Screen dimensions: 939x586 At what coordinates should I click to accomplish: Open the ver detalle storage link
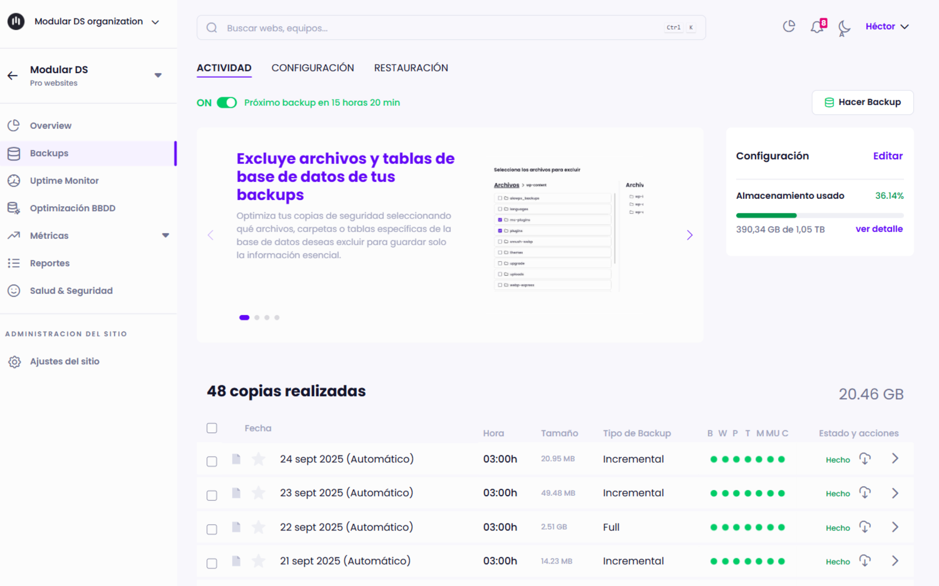[x=879, y=229]
